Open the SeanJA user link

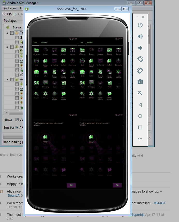(14, 196)
